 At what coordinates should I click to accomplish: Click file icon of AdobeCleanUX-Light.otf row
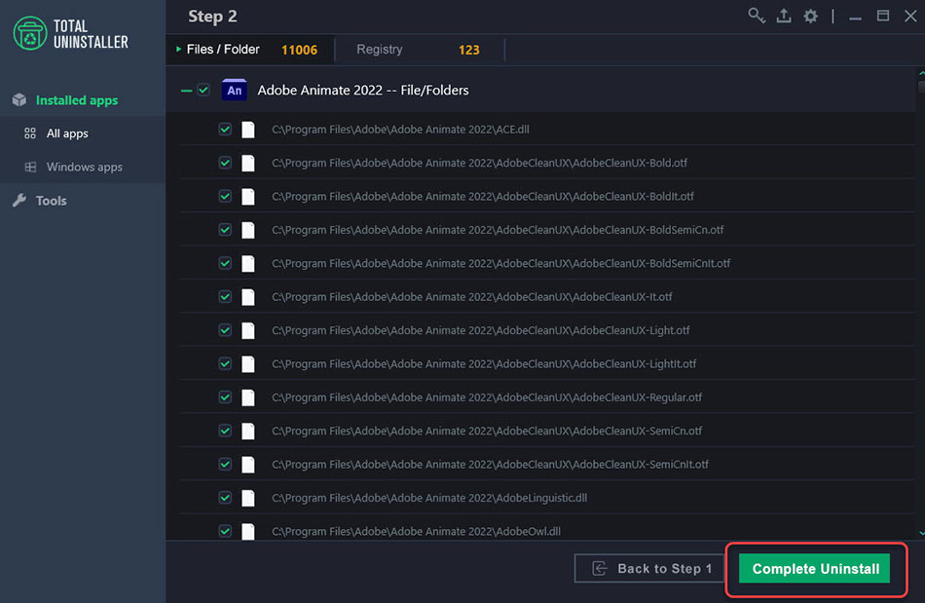[x=248, y=330]
